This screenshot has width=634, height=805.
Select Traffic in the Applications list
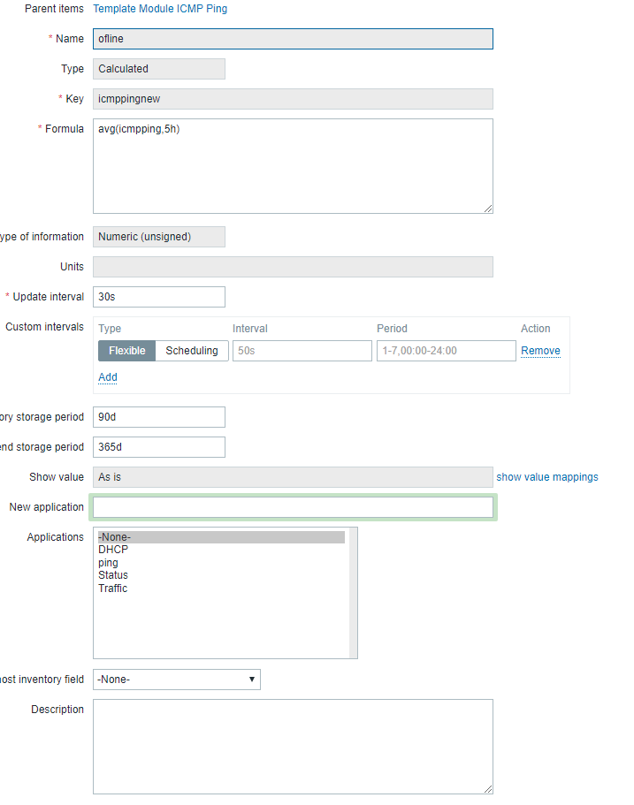pos(112,589)
